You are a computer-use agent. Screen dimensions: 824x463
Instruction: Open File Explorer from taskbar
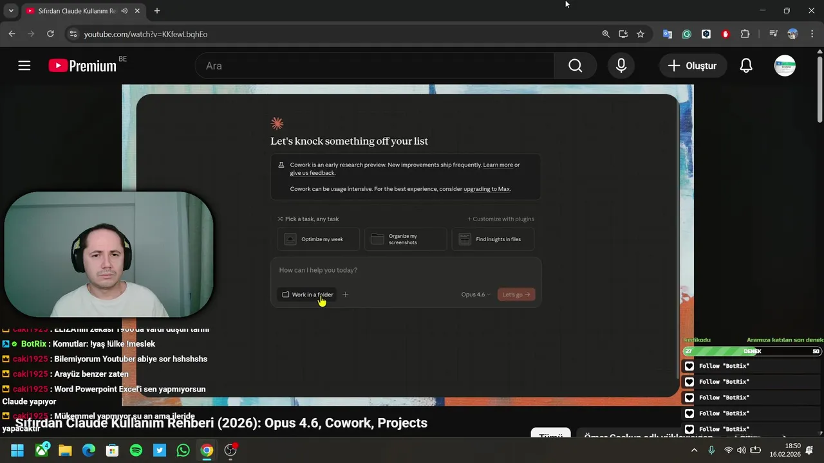coord(65,450)
